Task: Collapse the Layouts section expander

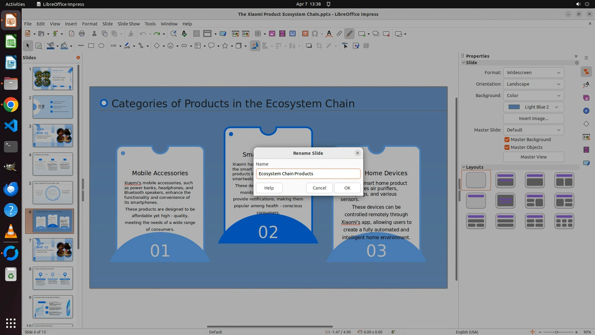Action: (464, 167)
